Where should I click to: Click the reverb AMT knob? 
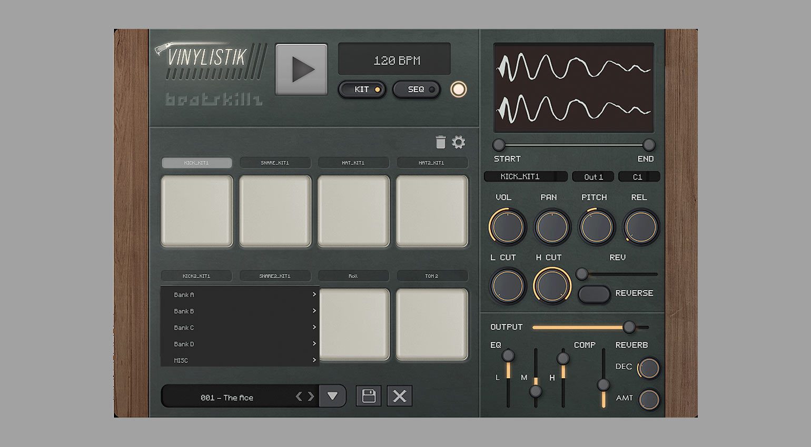tap(649, 400)
